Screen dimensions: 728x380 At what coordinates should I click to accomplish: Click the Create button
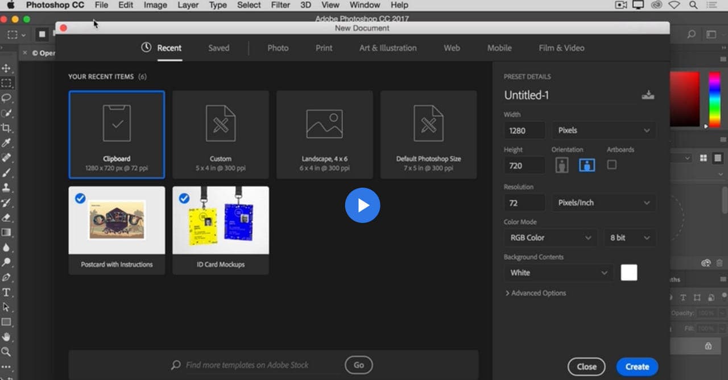click(636, 366)
